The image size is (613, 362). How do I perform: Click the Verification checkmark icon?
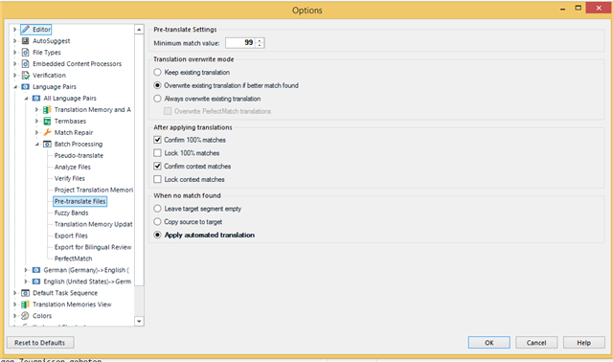pyautogui.click(x=26, y=75)
